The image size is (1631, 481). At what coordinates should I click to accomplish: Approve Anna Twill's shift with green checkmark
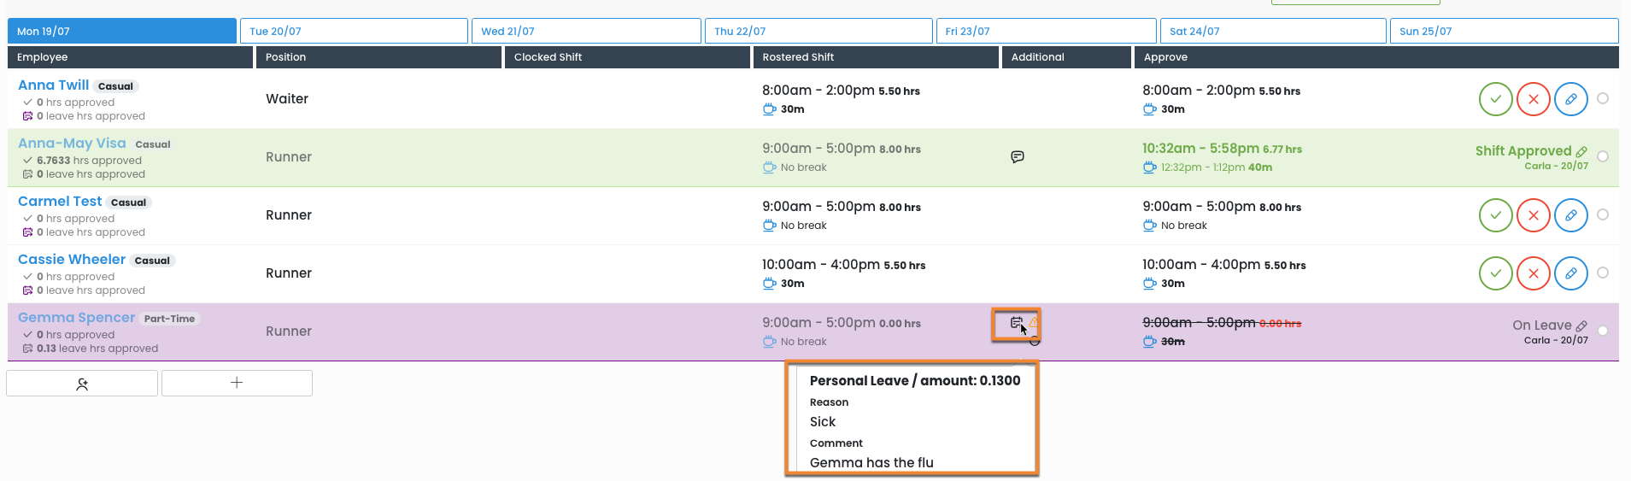click(1495, 99)
